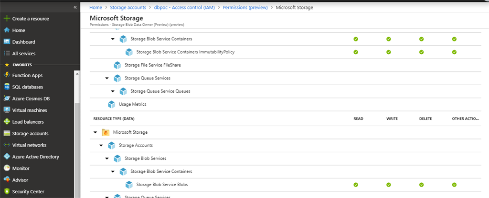The height and width of the screenshot is (198, 489).
Task: Click the Function Apps lightning icon
Action: (7, 75)
